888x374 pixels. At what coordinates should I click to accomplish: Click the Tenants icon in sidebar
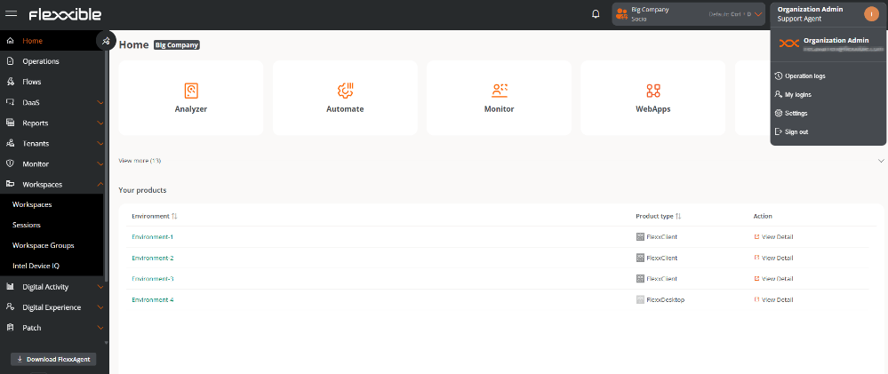(x=10, y=144)
